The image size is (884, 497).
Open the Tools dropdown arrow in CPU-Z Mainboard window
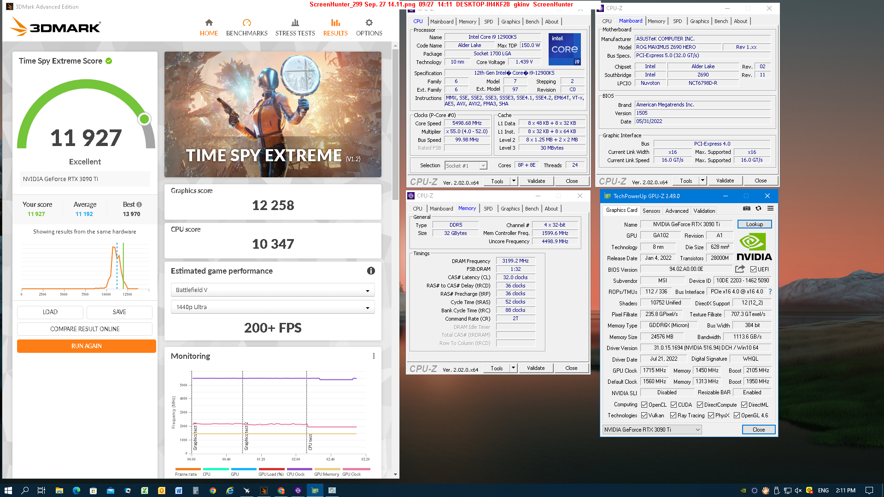[x=703, y=181]
